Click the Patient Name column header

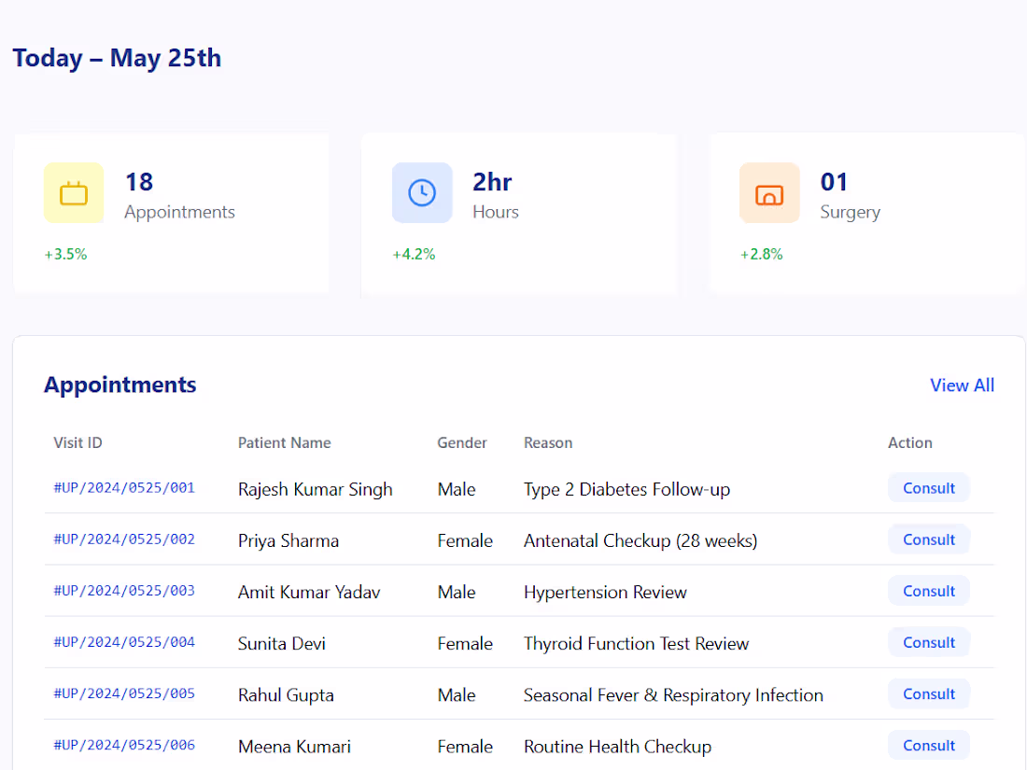(x=284, y=442)
